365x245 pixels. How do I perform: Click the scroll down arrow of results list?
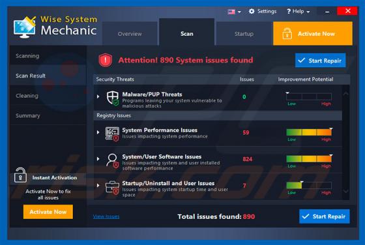coord(345,191)
